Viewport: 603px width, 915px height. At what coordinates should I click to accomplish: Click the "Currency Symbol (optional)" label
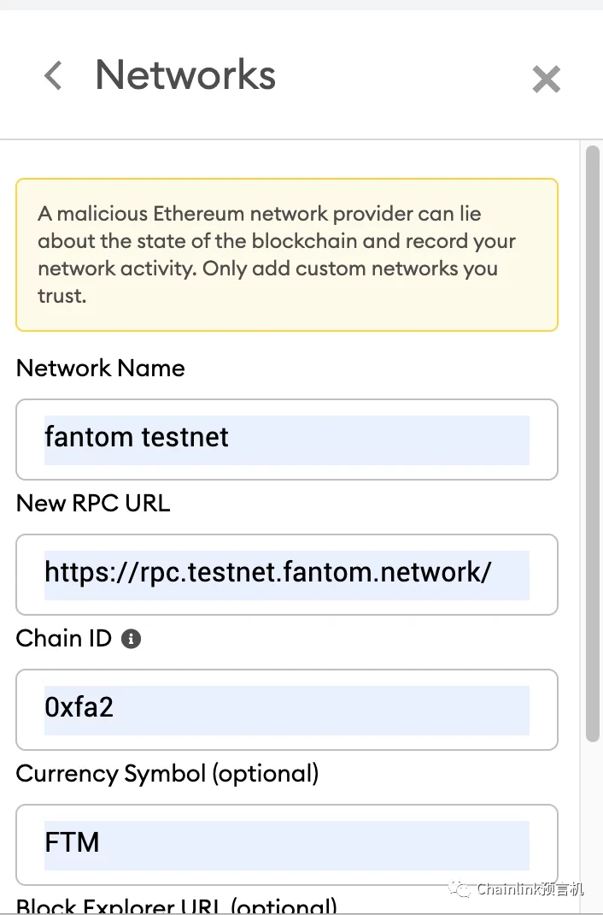point(167,774)
